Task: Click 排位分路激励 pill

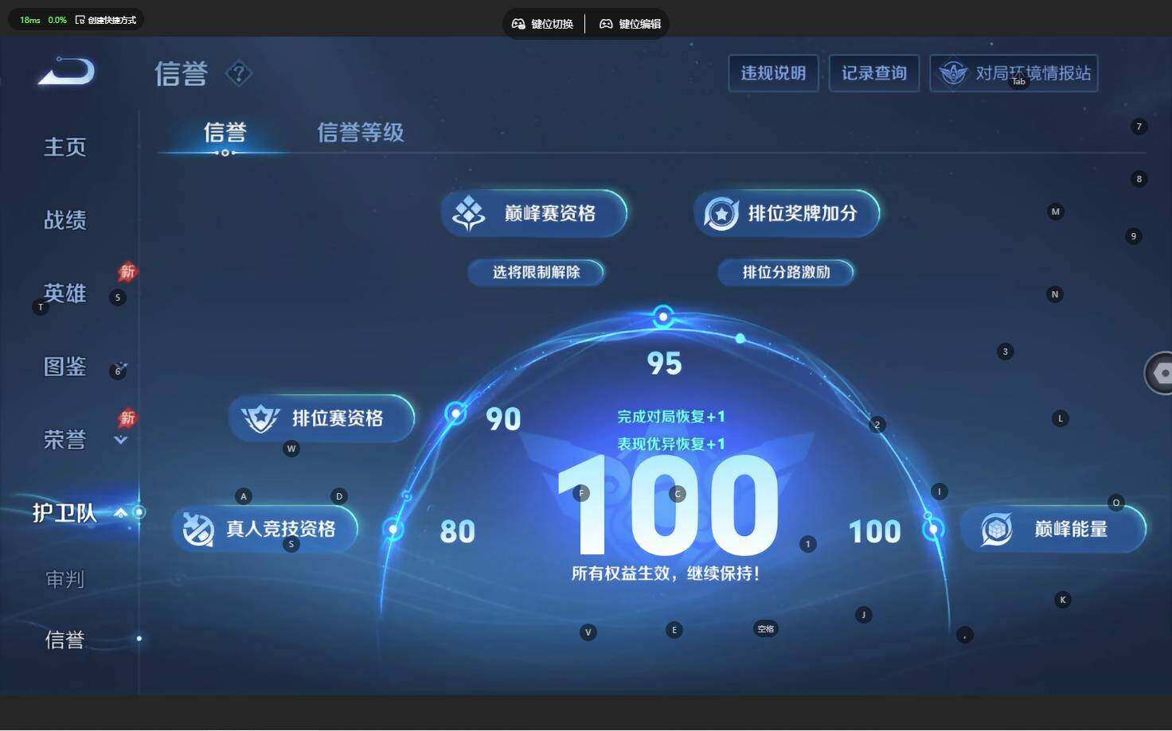Action: pyautogui.click(x=786, y=272)
